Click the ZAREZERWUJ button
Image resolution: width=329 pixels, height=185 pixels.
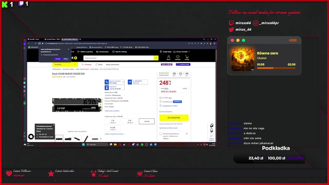(177, 102)
